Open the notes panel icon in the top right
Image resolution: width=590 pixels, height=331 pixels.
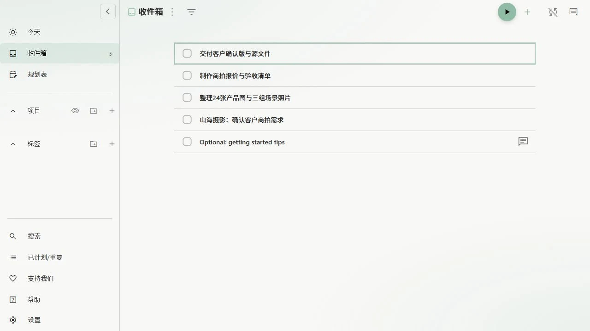coord(573,12)
